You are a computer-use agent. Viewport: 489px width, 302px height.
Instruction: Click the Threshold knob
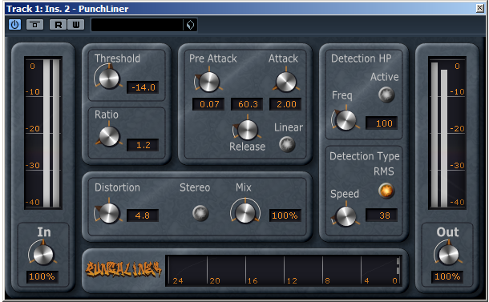click(x=109, y=79)
